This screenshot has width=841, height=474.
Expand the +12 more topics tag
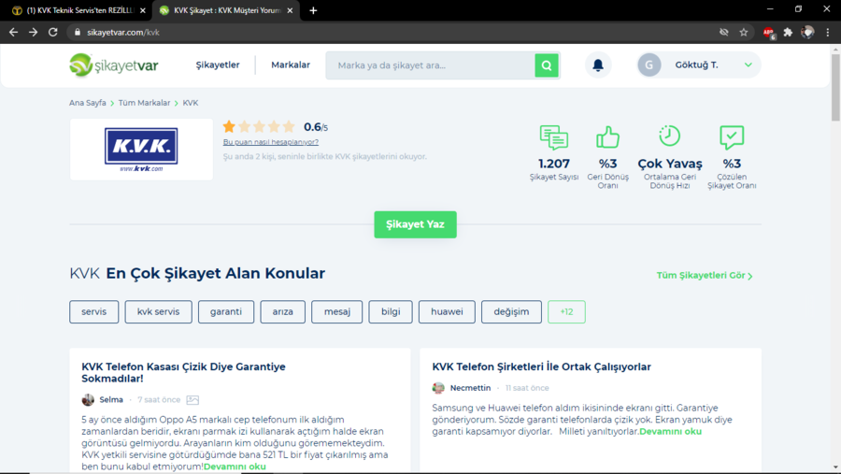[566, 311]
